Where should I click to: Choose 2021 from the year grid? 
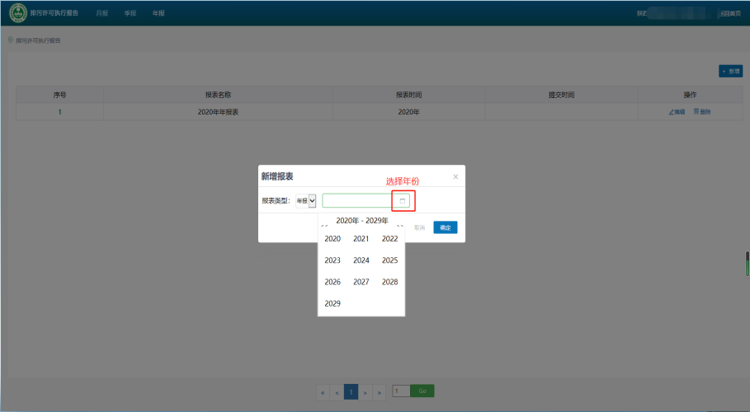361,239
